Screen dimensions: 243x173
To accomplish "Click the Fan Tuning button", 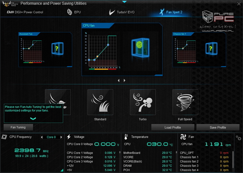I will click(18, 127).
